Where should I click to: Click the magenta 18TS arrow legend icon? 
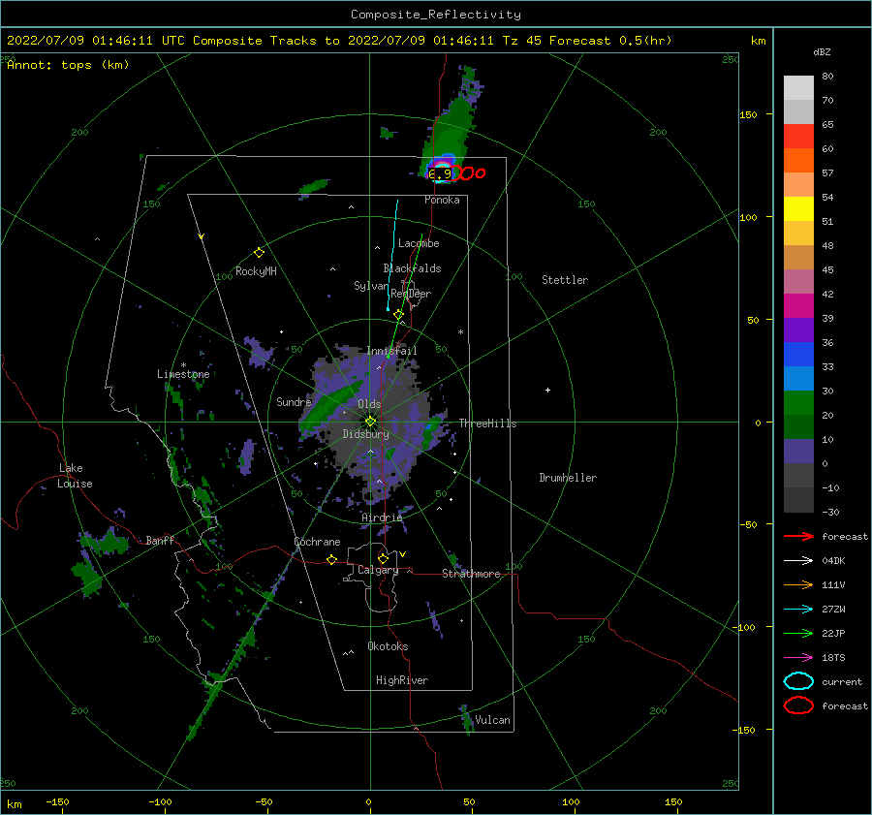click(x=798, y=657)
